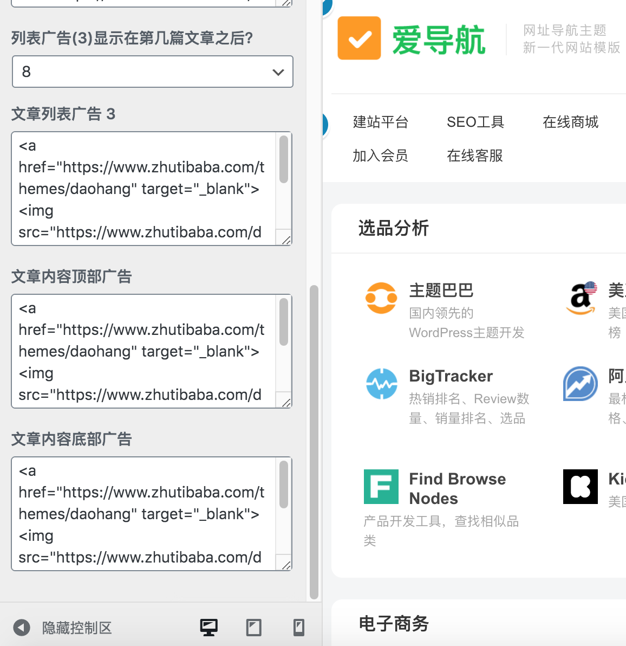
Task: Open the BigTracker site link
Action: pyautogui.click(x=451, y=376)
